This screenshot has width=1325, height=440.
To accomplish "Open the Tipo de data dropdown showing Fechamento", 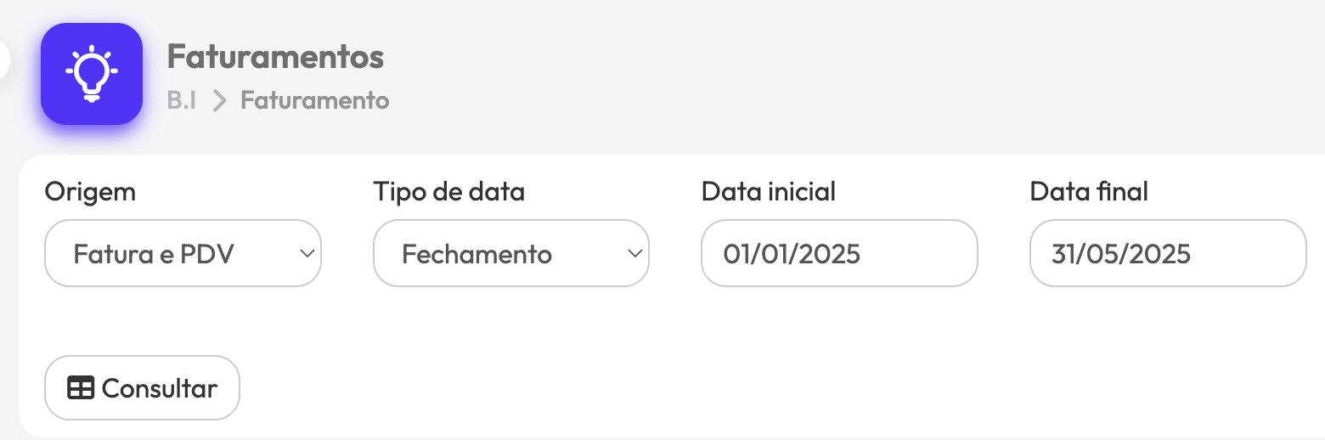I will 511,253.
